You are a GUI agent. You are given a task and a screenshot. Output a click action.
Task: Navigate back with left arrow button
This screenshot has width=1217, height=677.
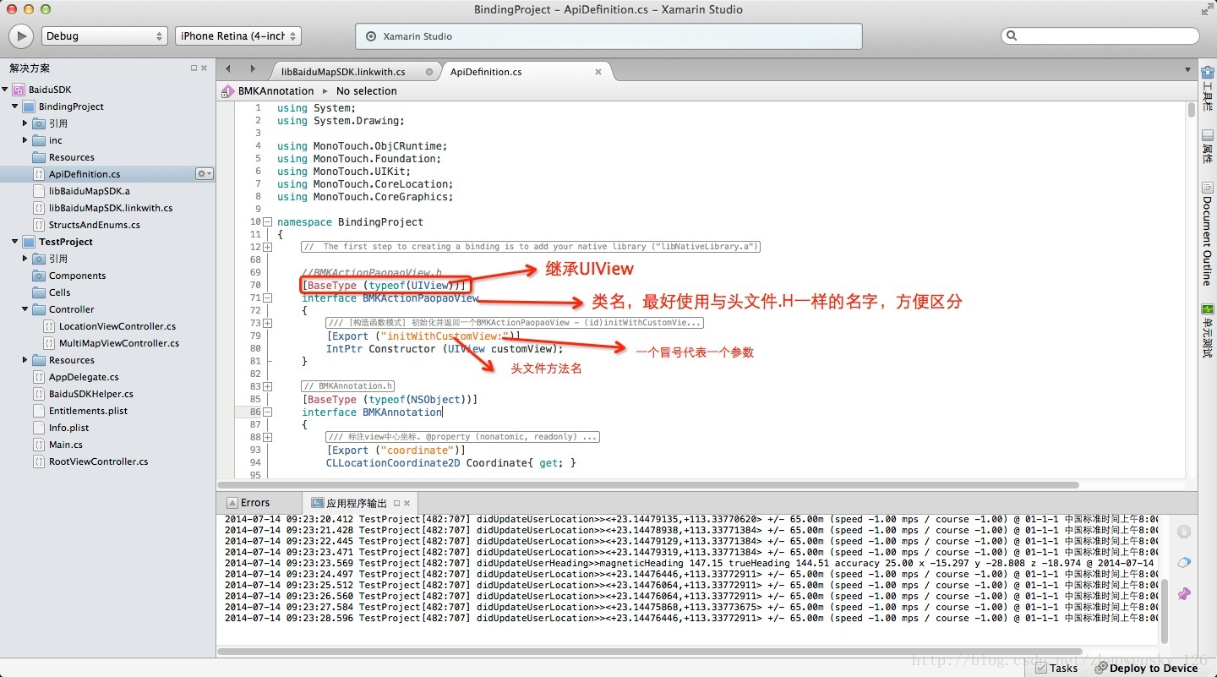(227, 69)
